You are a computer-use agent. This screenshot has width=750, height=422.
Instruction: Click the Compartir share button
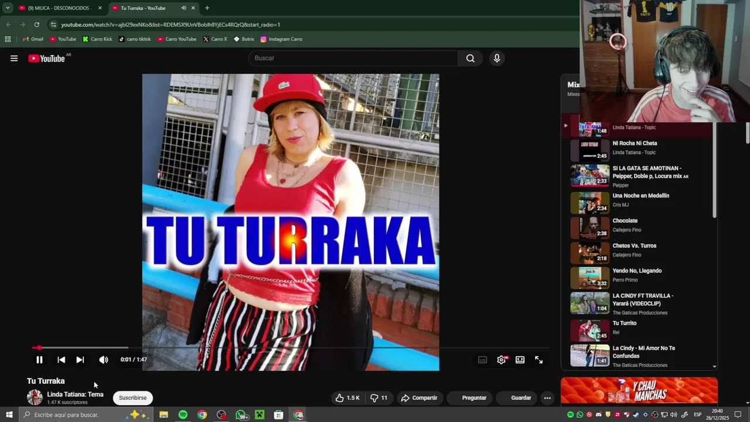point(419,398)
